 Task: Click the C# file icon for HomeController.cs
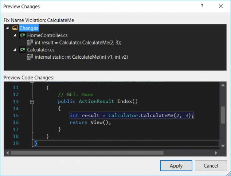click(23, 35)
